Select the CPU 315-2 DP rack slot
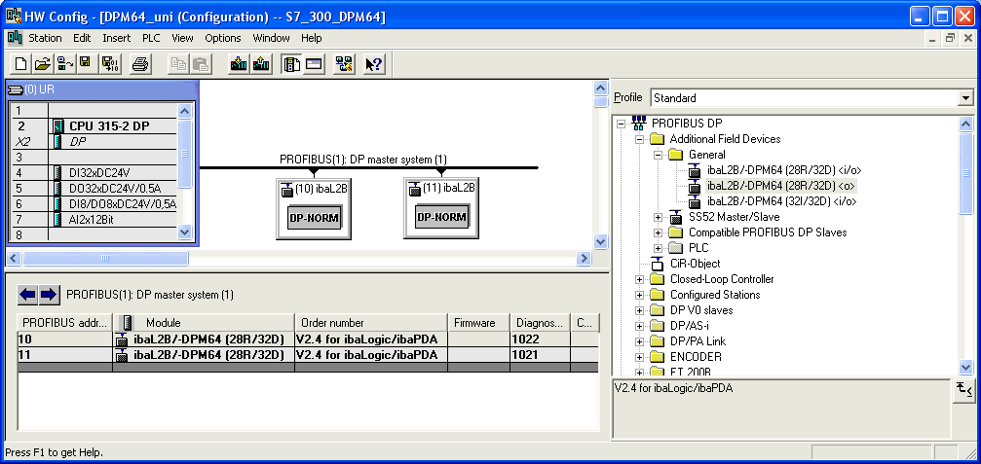Screen dimensions: 981x464 pyautogui.click(x=108, y=126)
